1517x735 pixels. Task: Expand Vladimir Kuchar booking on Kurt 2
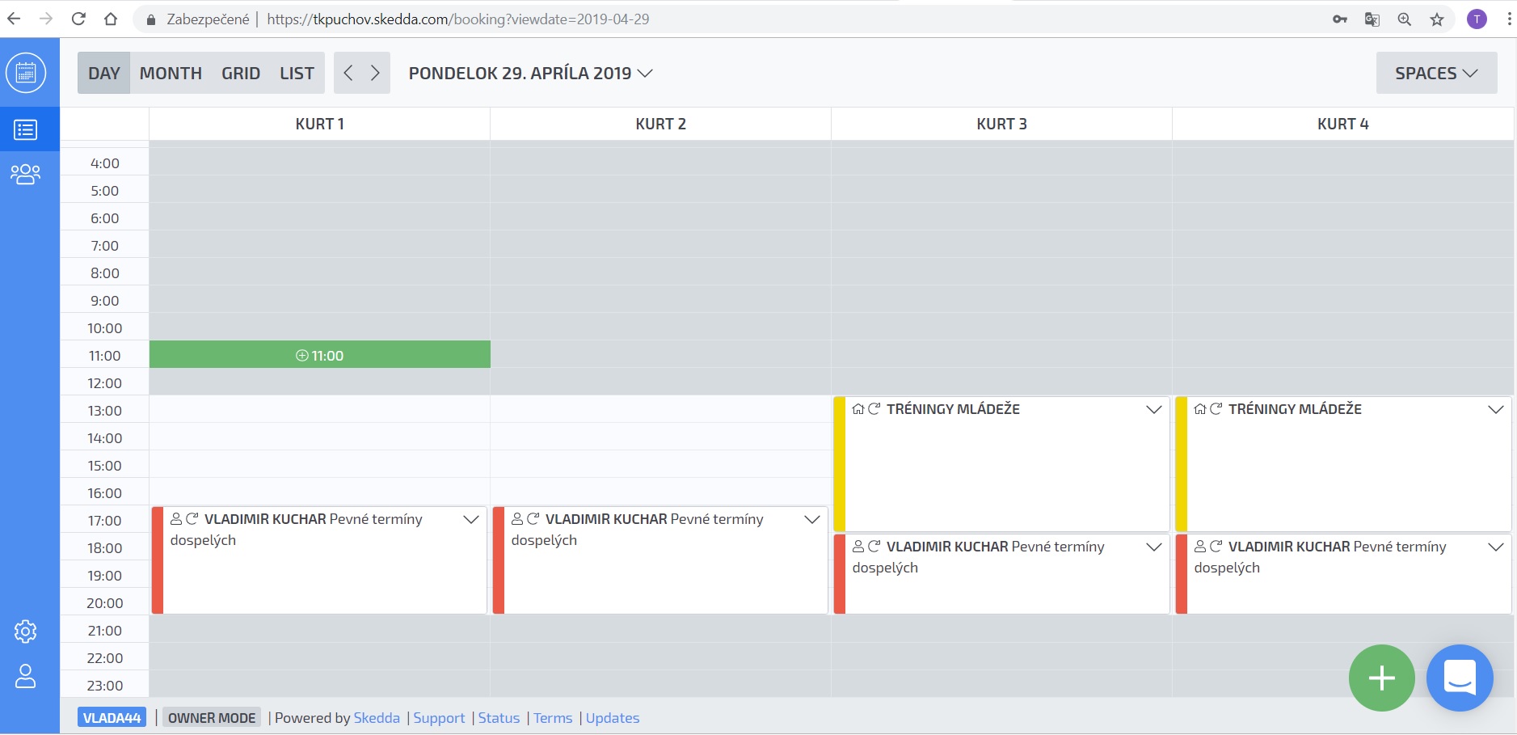812,519
